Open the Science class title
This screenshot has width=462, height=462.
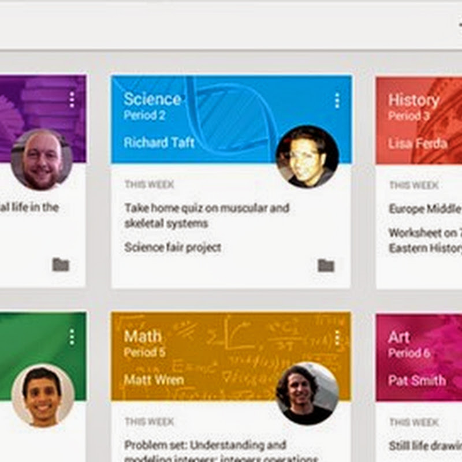pos(152,99)
